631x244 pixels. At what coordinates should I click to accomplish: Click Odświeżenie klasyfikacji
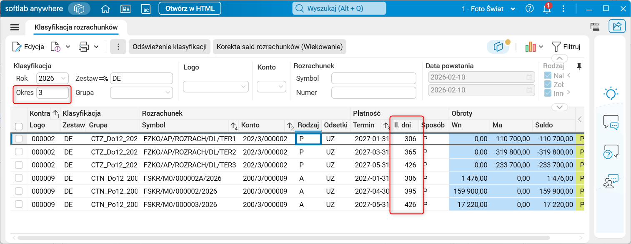(170, 47)
